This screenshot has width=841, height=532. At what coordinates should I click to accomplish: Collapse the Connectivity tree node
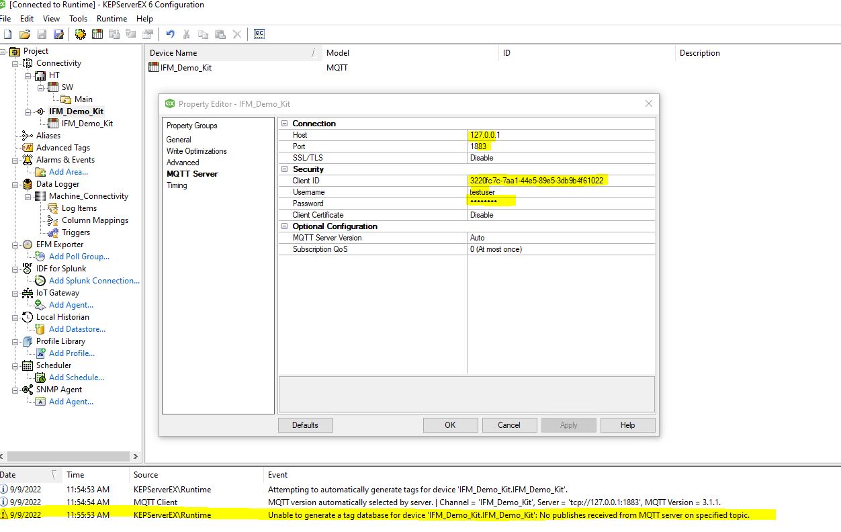[15, 63]
